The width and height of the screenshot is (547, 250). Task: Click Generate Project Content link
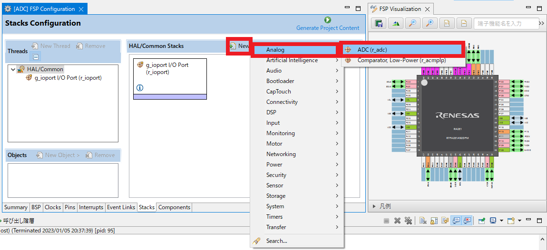tap(328, 28)
